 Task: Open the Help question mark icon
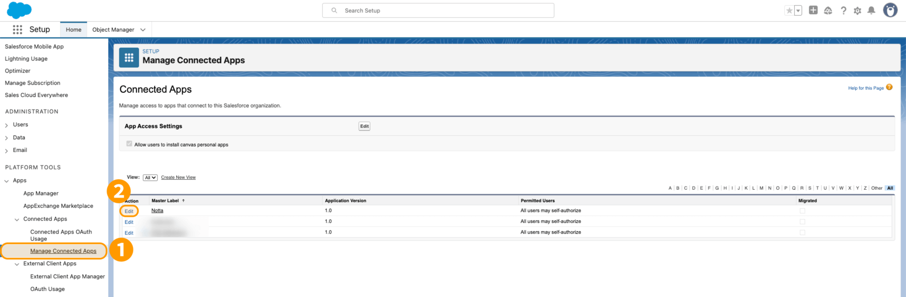point(844,11)
